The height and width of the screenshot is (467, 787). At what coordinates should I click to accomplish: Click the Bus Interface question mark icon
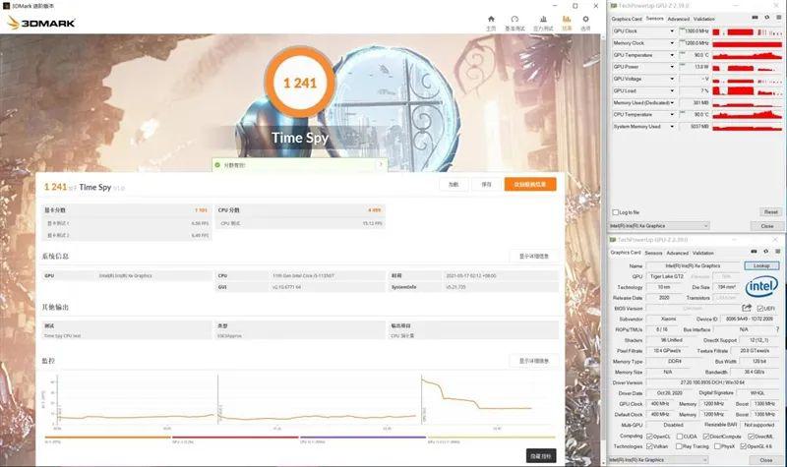(778, 329)
